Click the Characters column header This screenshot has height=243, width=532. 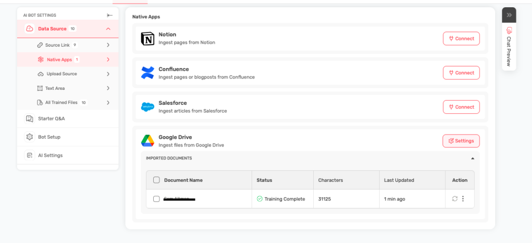pos(330,180)
